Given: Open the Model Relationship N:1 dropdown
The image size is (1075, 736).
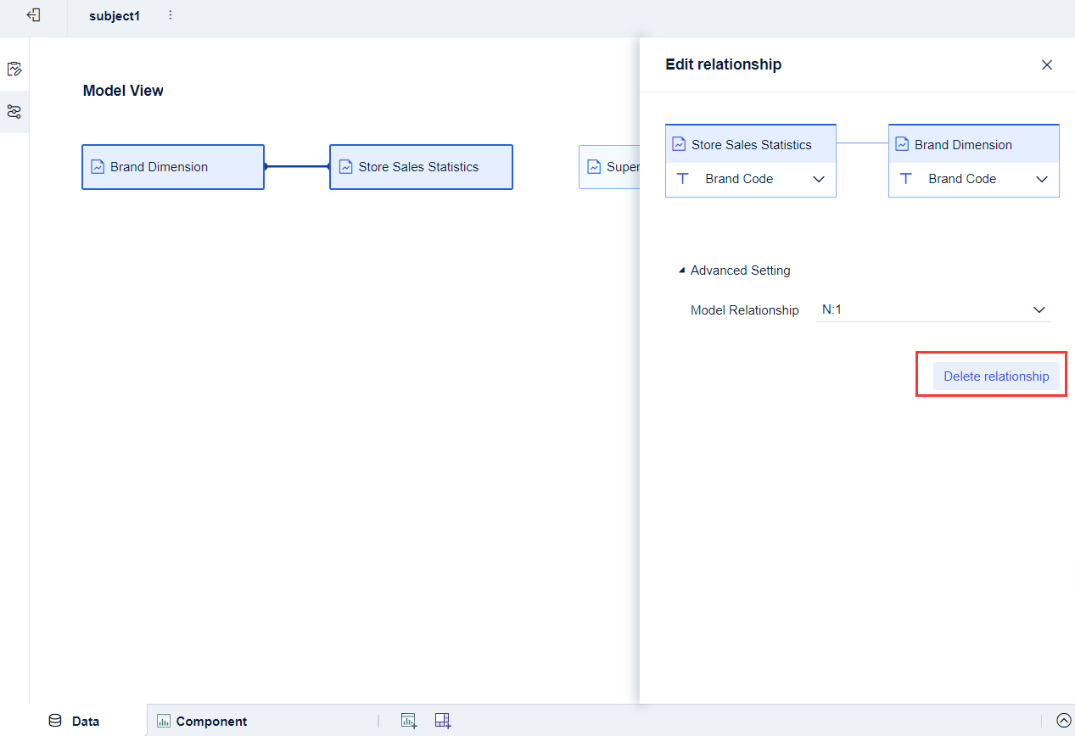Looking at the screenshot, I should click(x=933, y=309).
